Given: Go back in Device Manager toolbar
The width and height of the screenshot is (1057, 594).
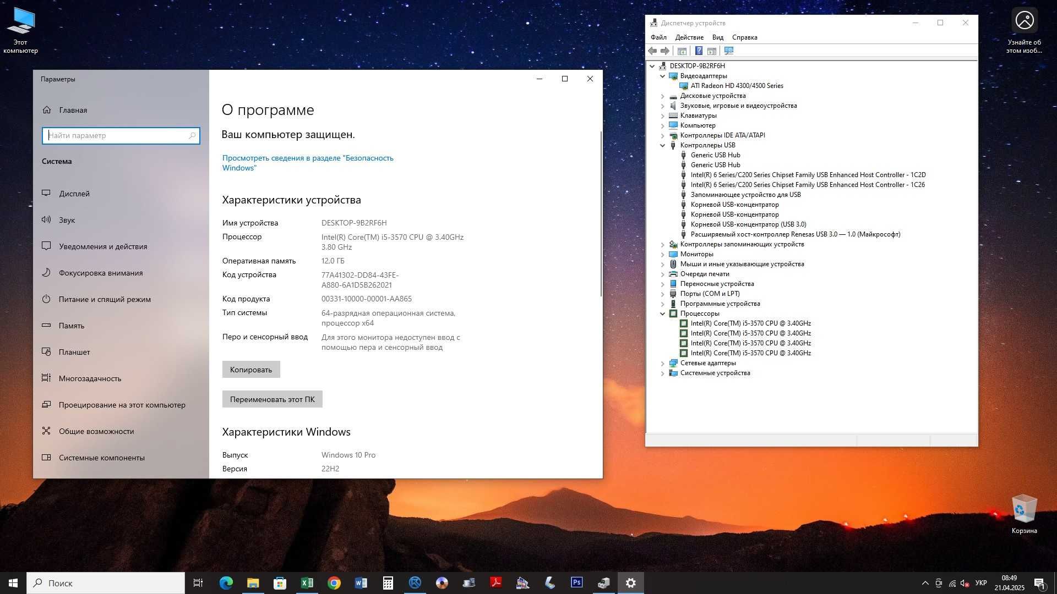Looking at the screenshot, I should [653, 51].
